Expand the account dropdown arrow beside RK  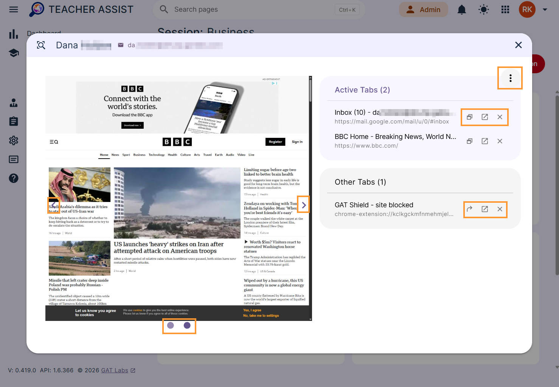click(x=545, y=9)
